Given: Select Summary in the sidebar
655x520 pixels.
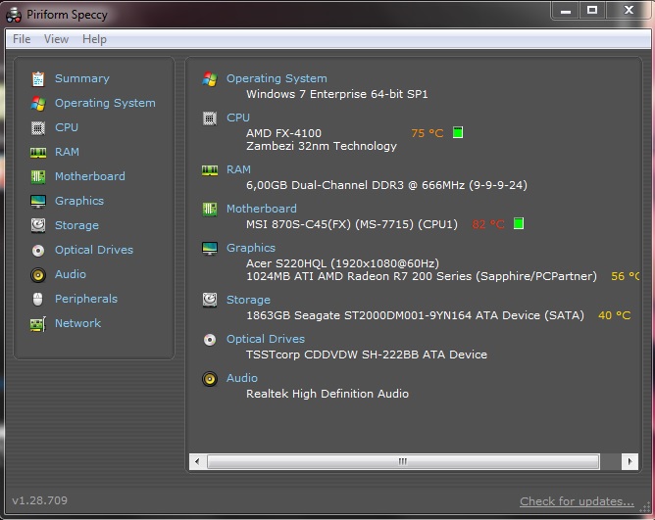Looking at the screenshot, I should point(82,78).
